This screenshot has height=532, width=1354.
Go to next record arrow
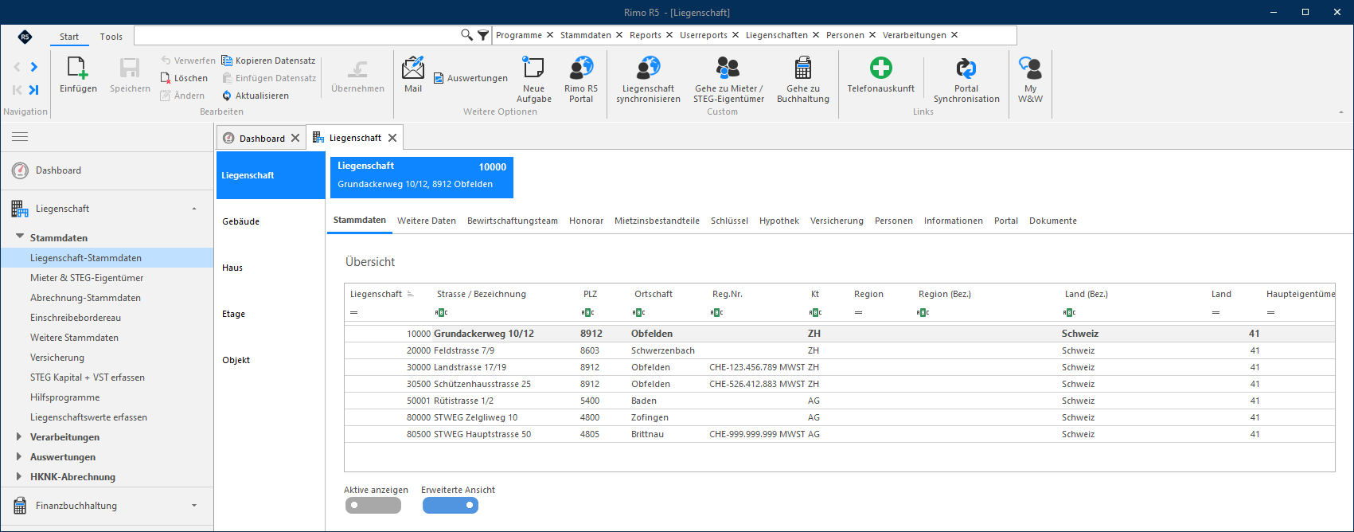34,67
